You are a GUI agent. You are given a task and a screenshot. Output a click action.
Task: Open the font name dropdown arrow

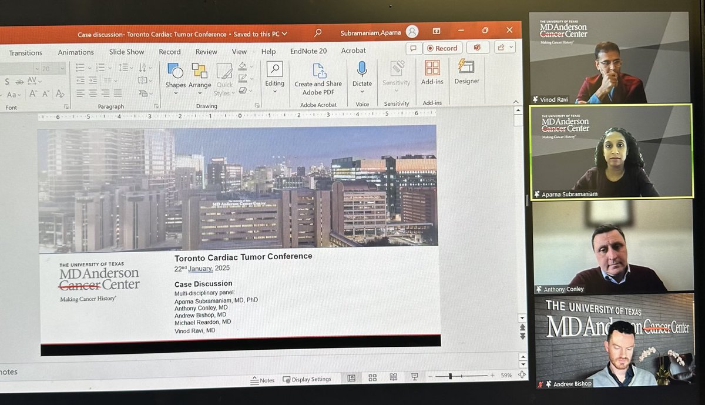pos(36,68)
